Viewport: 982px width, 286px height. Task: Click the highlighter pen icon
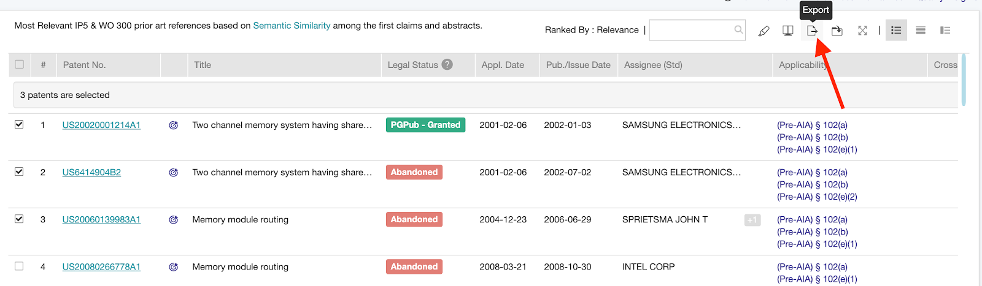(x=764, y=31)
